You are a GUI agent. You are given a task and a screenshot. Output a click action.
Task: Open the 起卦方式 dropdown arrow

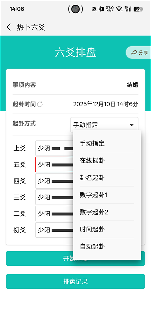tap(132, 125)
